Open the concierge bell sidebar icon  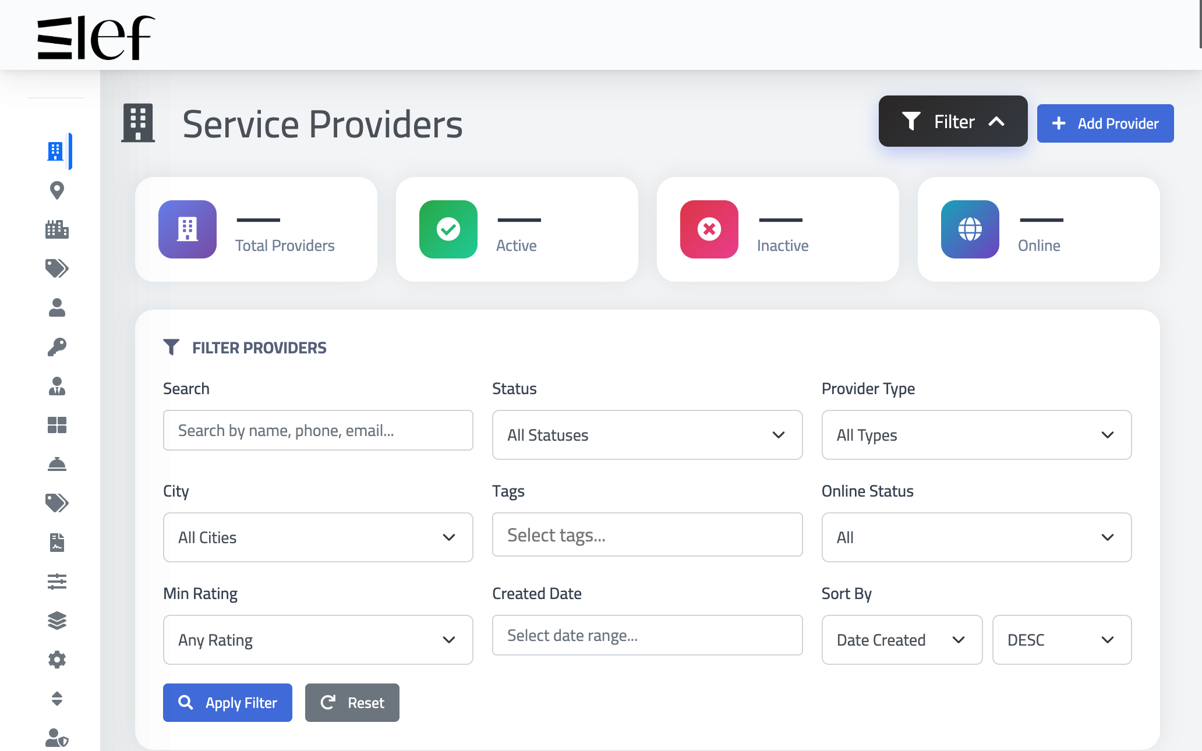point(56,464)
